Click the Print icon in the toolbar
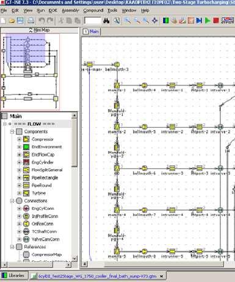This screenshot has height=282, width=235. (x=31, y=21)
